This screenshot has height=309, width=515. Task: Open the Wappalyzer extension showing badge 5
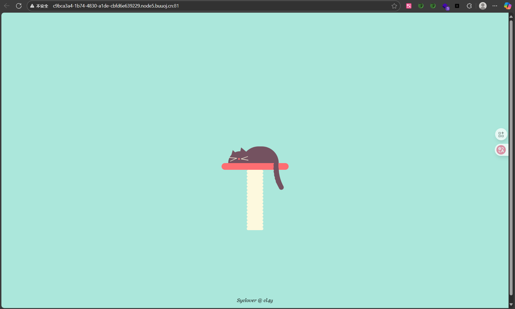pyautogui.click(x=445, y=6)
